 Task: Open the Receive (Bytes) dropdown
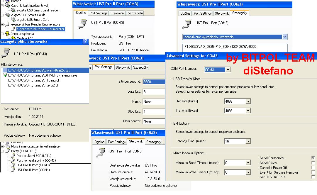[x=248, y=101]
